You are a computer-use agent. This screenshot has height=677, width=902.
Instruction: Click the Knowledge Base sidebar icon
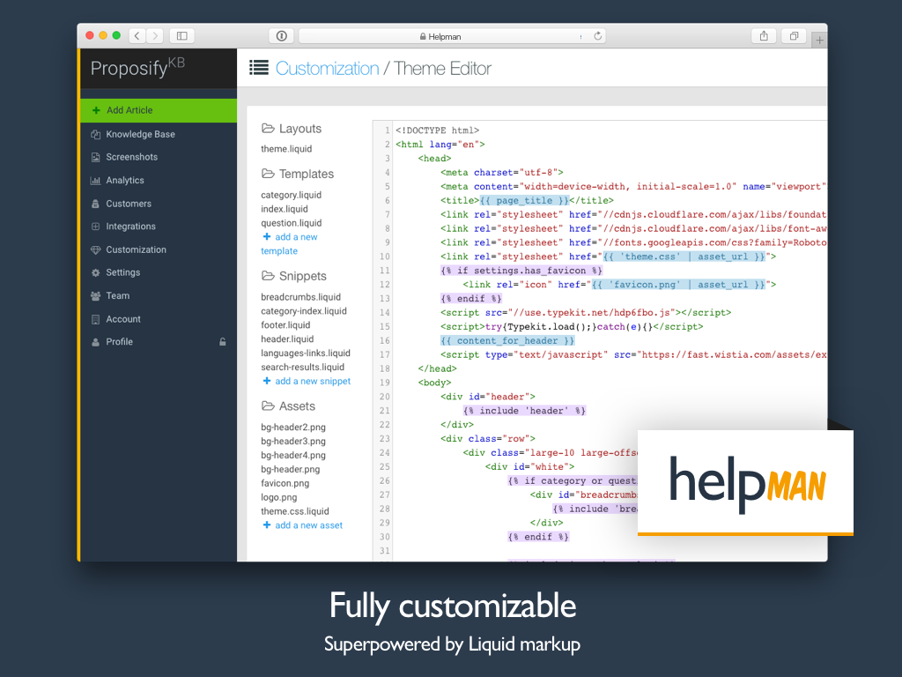pos(95,134)
